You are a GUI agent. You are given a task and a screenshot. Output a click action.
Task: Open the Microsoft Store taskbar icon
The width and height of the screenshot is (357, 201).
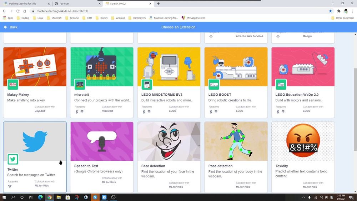(x=67, y=197)
